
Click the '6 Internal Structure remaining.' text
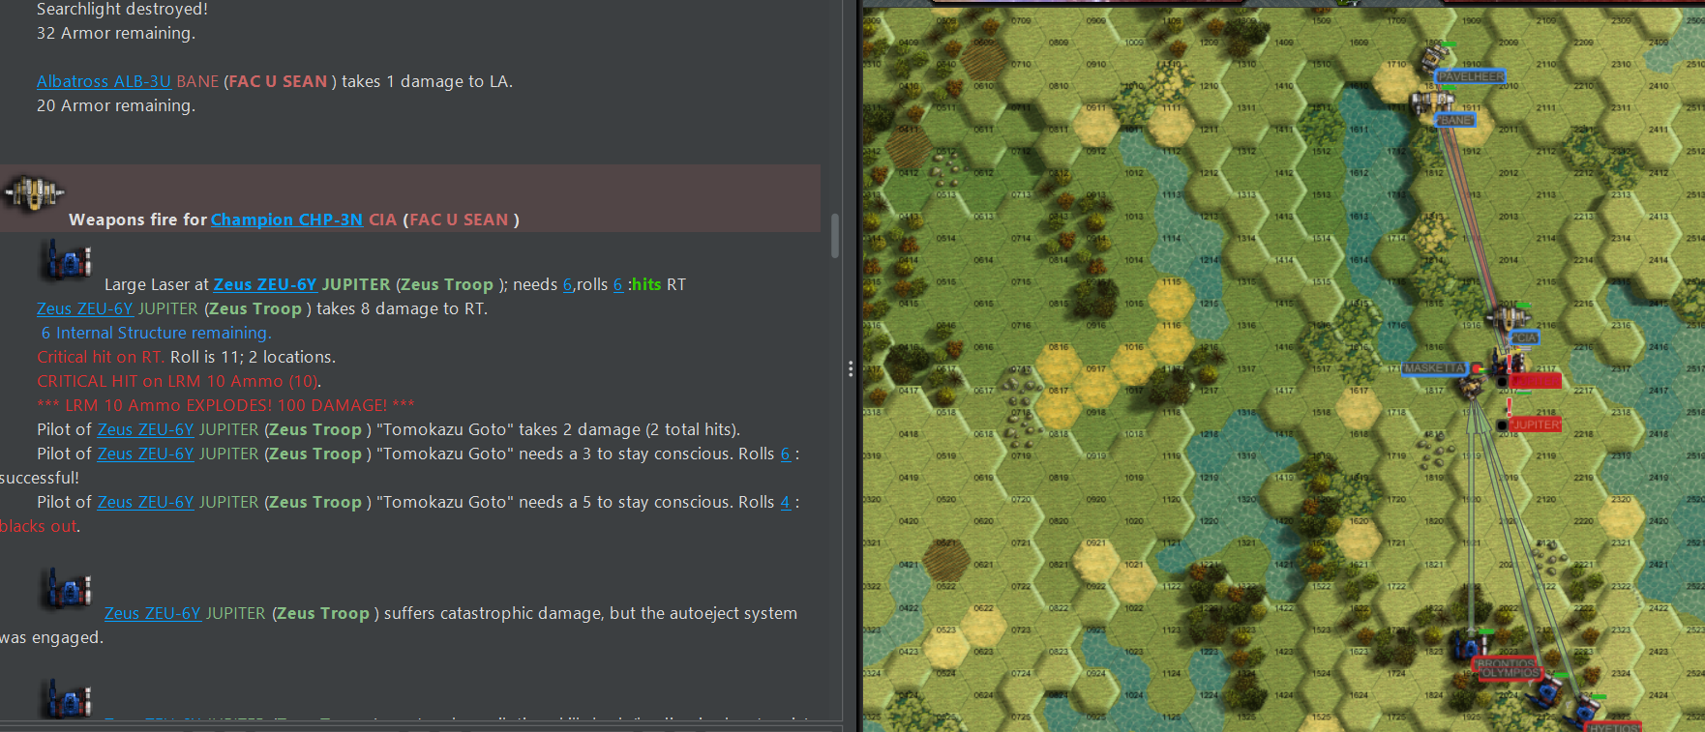click(x=156, y=333)
